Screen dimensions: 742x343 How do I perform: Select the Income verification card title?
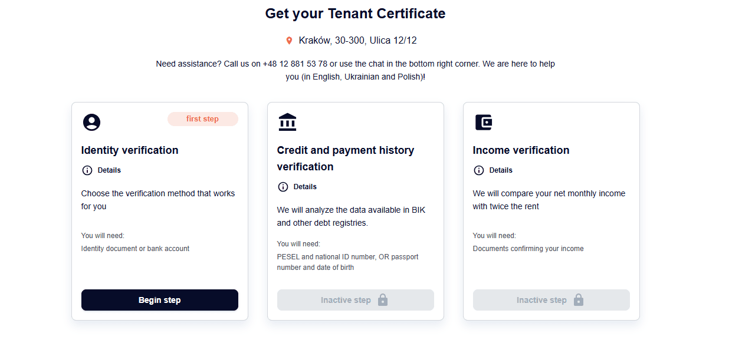[x=521, y=150]
